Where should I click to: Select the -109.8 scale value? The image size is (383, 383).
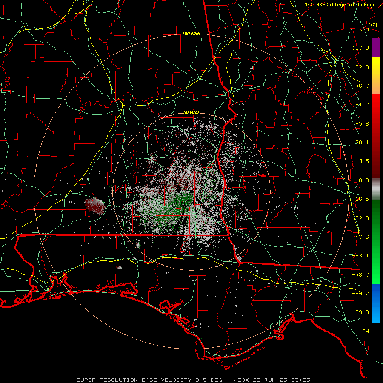pyautogui.click(x=359, y=312)
